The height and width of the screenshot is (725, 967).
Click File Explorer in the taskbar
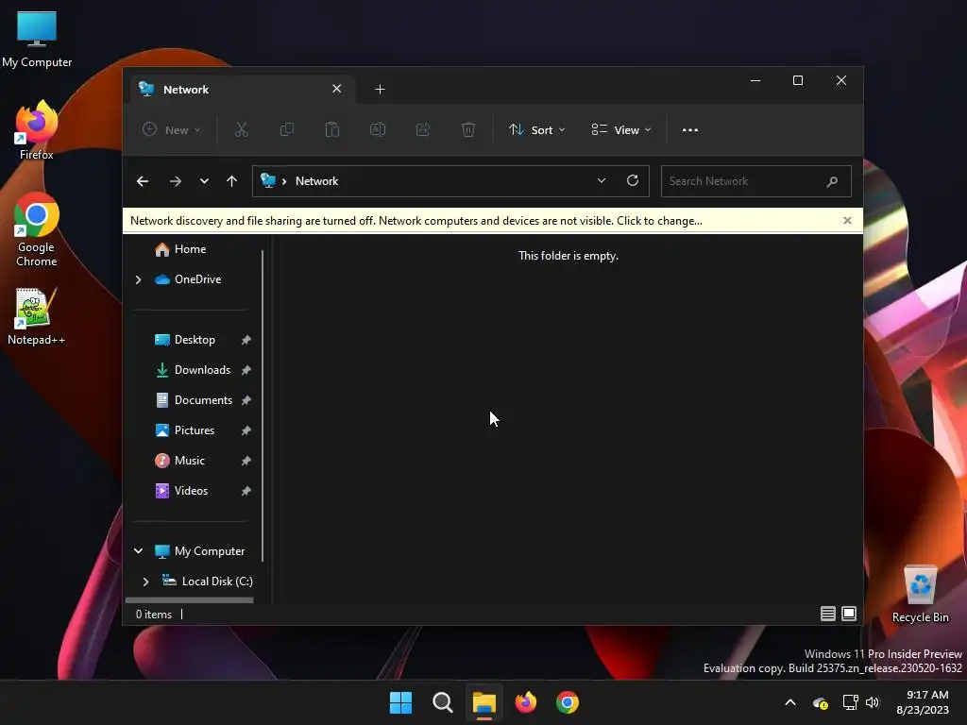click(484, 702)
